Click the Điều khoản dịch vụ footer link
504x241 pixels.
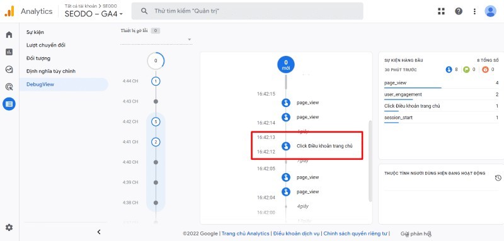pos(297,233)
